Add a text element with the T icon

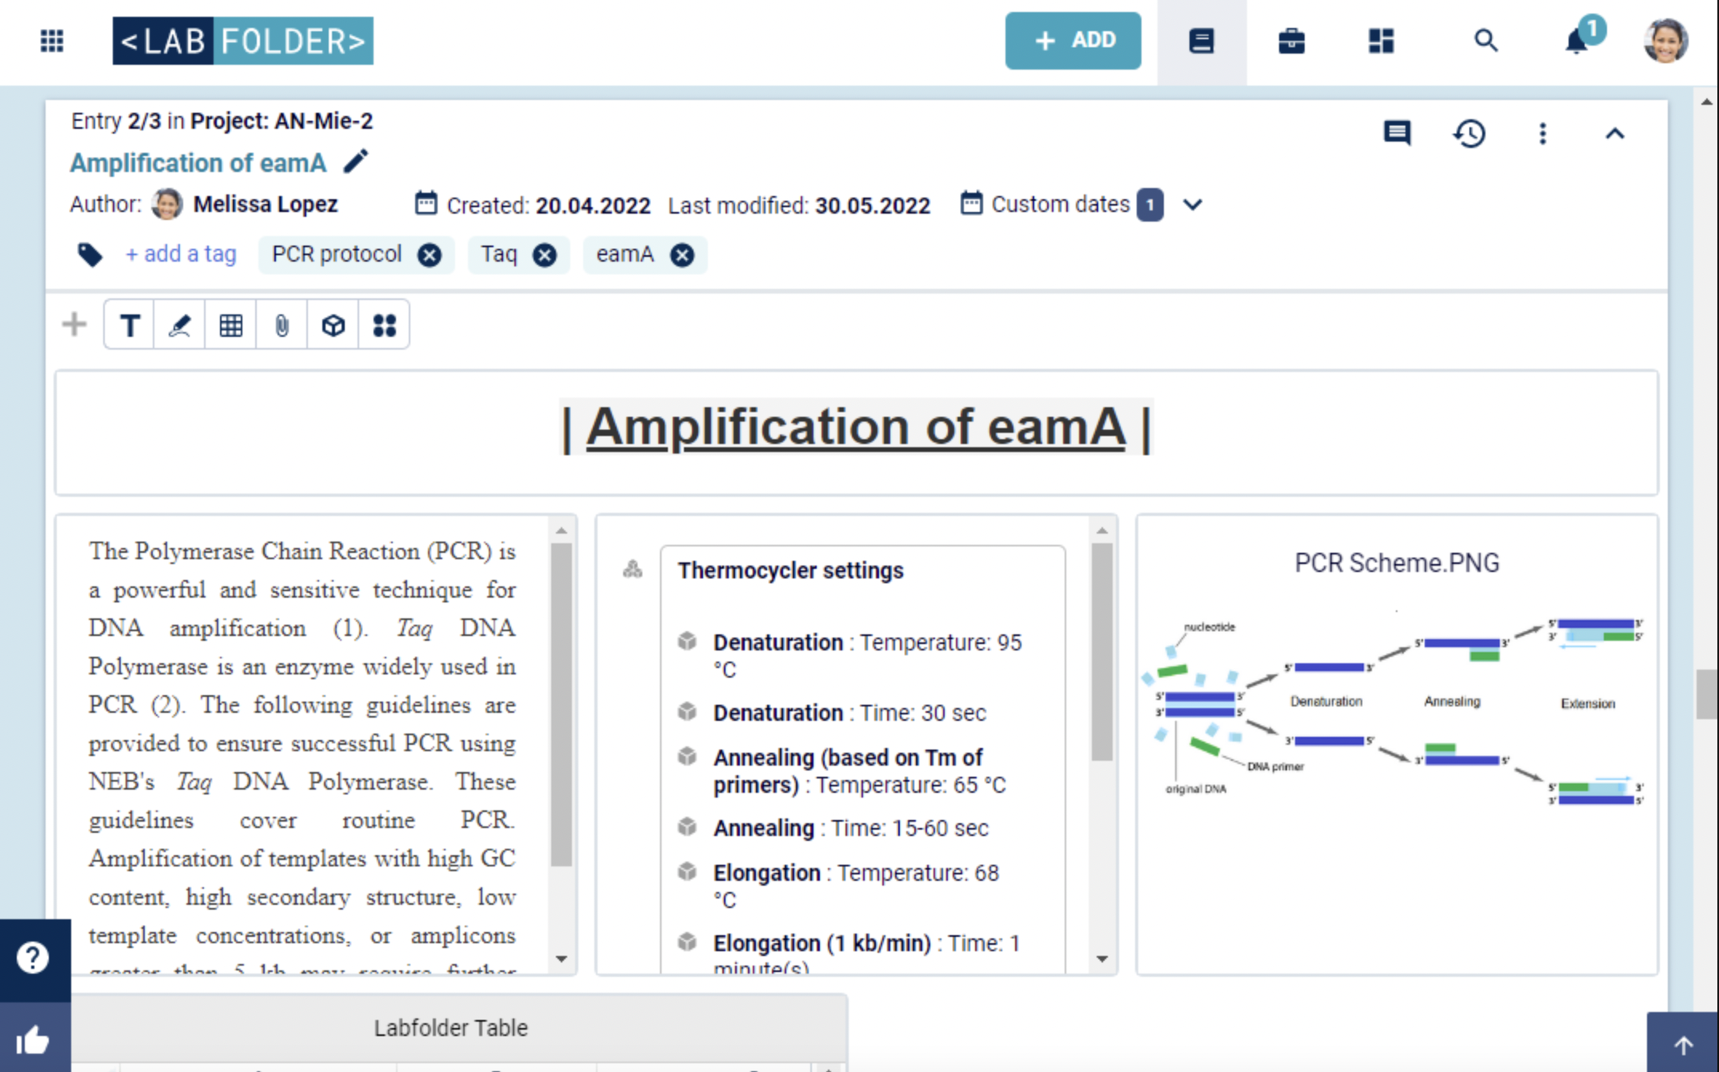[128, 324]
